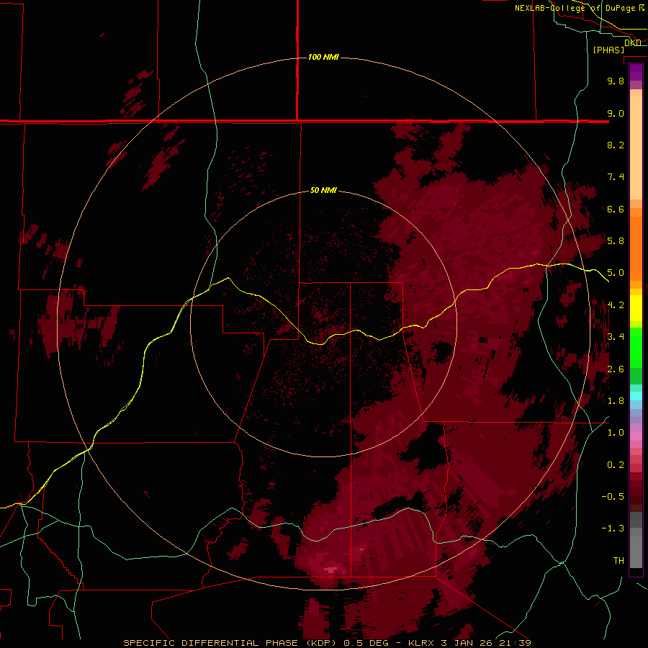This screenshot has height=648, width=648.
Task: Pick the 5.8 scale label
Action: 616,241
